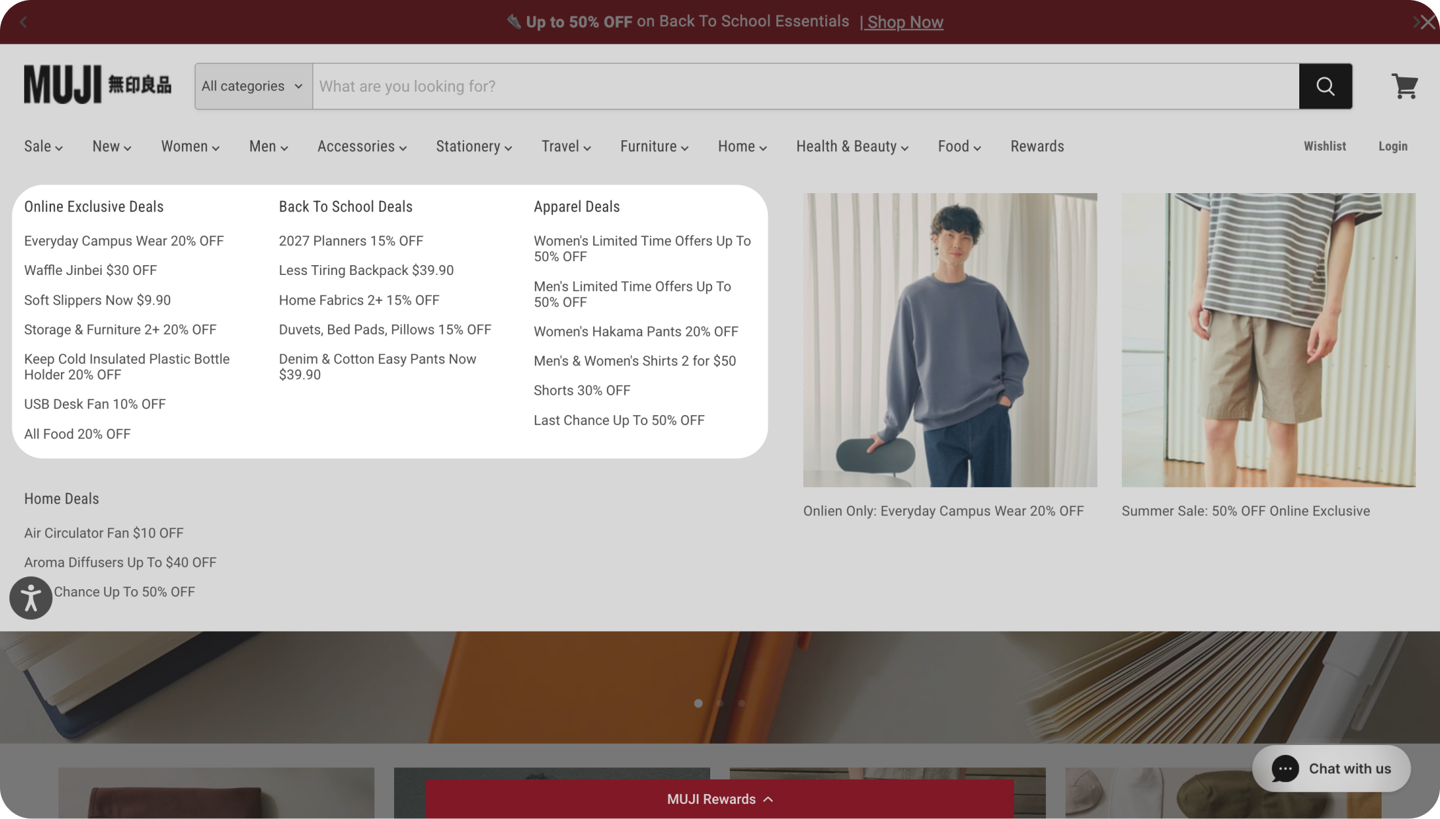Open Online Exclusive Deals heading
This screenshot has width=1440, height=819.
pos(94,207)
